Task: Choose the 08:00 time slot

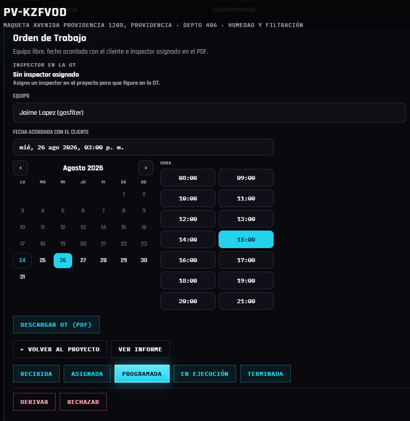Action: [x=188, y=178]
